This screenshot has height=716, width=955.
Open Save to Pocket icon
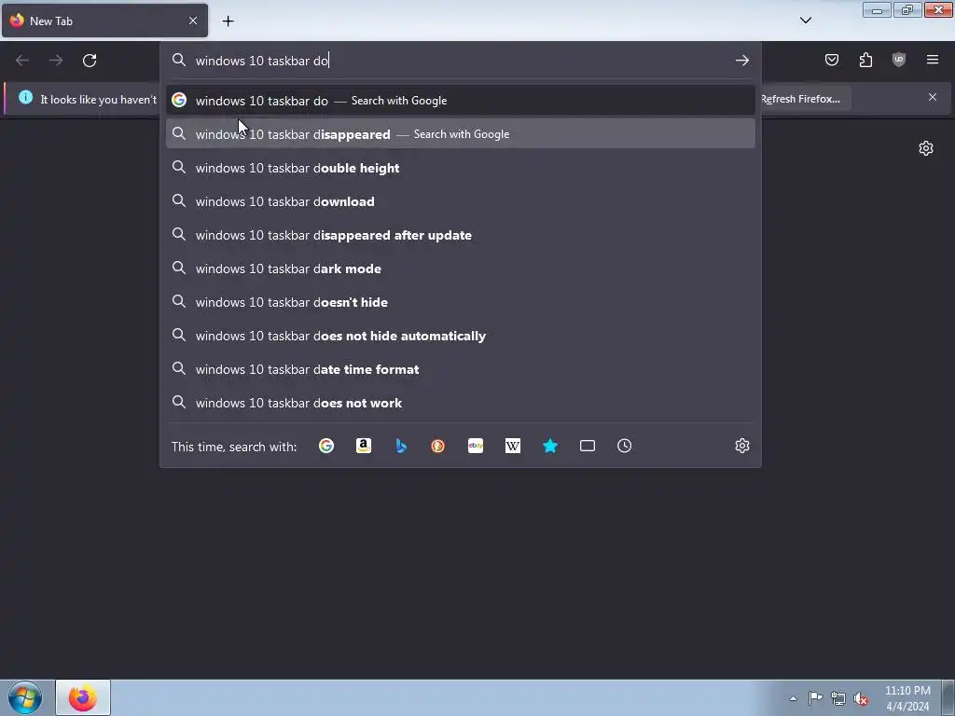(x=831, y=60)
